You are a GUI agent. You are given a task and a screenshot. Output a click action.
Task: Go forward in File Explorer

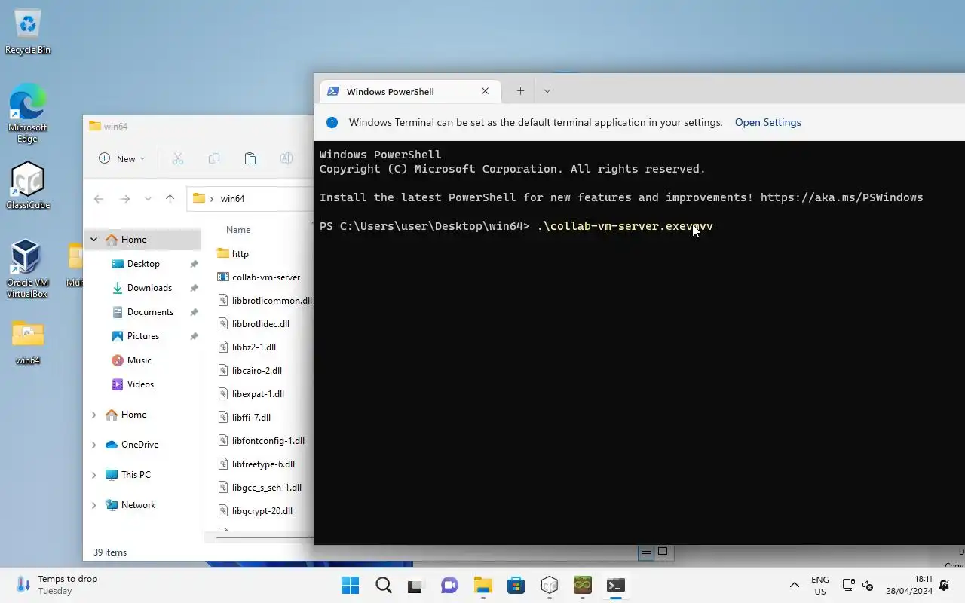click(x=125, y=199)
